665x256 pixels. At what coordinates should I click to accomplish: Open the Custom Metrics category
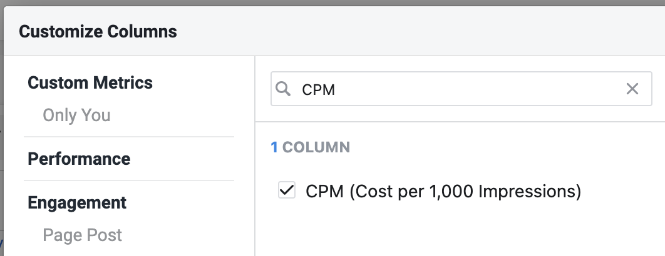pos(90,82)
